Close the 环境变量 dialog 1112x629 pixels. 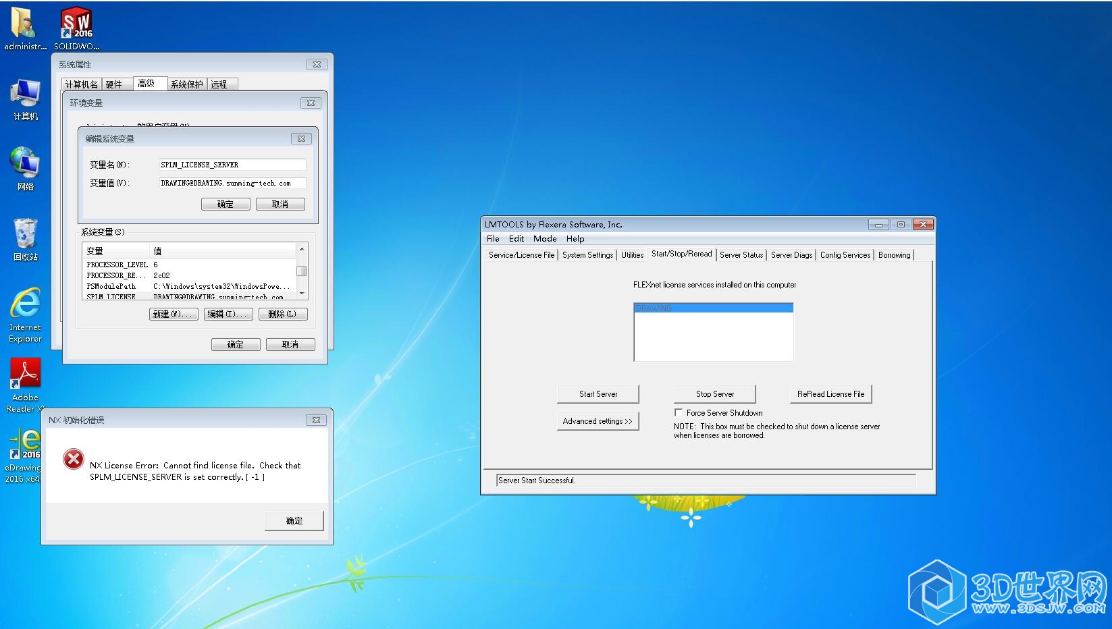coord(311,103)
